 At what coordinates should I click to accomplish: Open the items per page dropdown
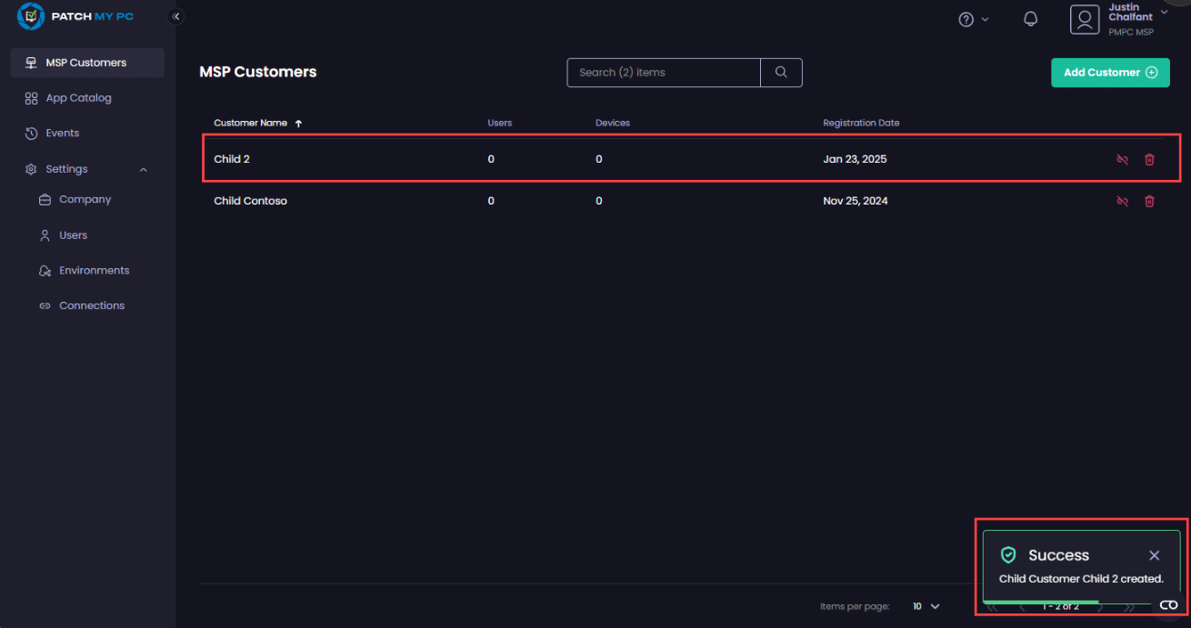point(926,606)
